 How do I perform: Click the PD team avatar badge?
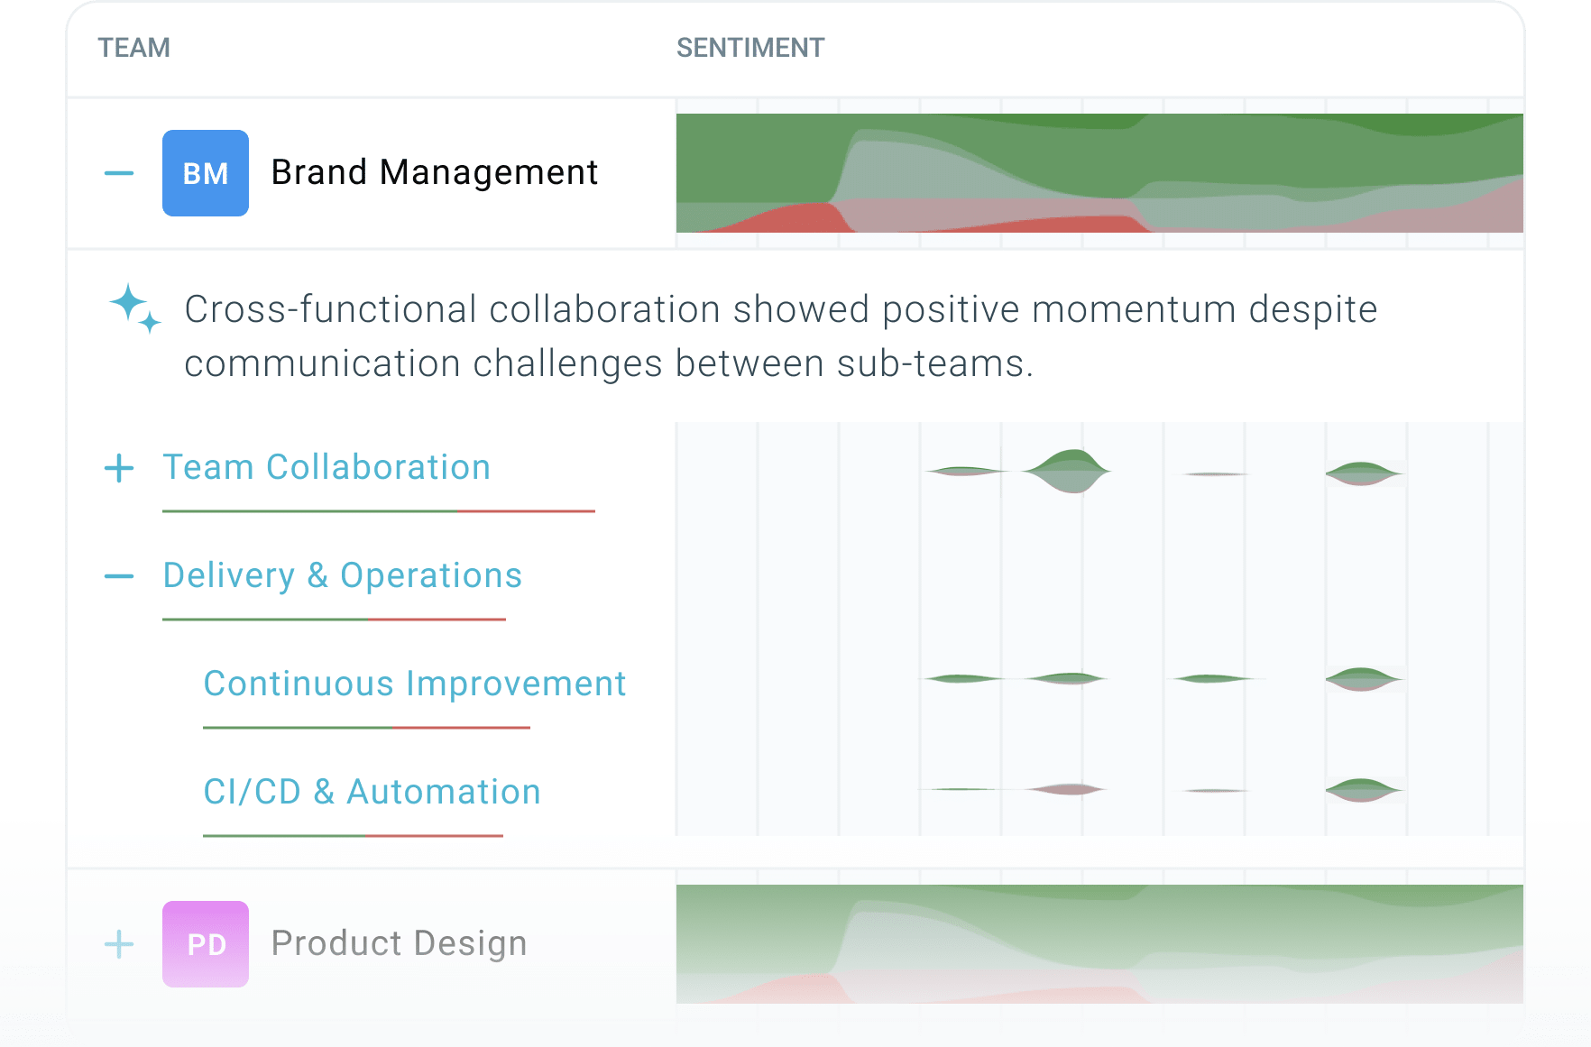(206, 944)
